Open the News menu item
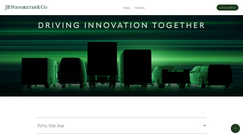The height and width of the screenshot is (136, 243). tap(127, 8)
